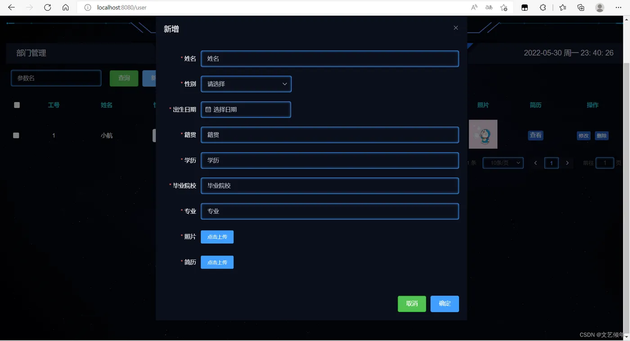This screenshot has width=630, height=341.
Task: Click the browser address bar URL
Action: 122,8
